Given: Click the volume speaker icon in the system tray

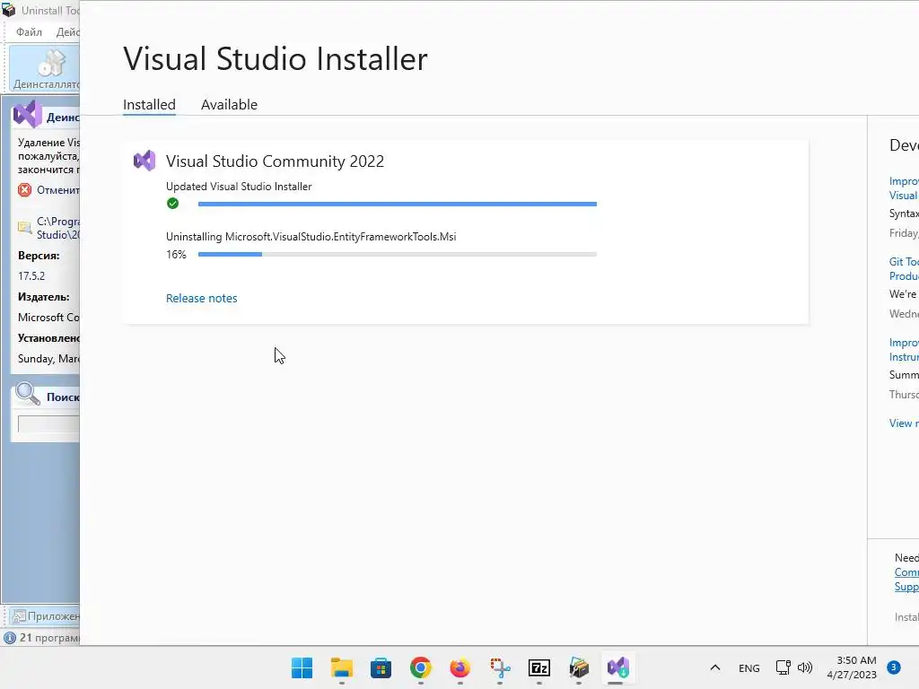Looking at the screenshot, I should (x=805, y=667).
